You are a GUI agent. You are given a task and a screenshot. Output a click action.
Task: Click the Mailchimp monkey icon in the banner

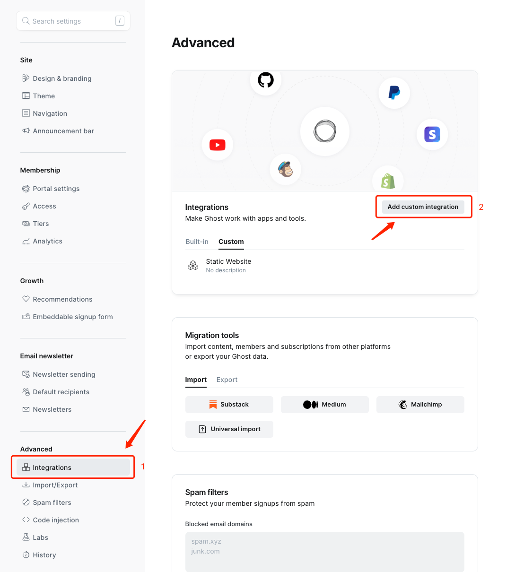pos(285,169)
